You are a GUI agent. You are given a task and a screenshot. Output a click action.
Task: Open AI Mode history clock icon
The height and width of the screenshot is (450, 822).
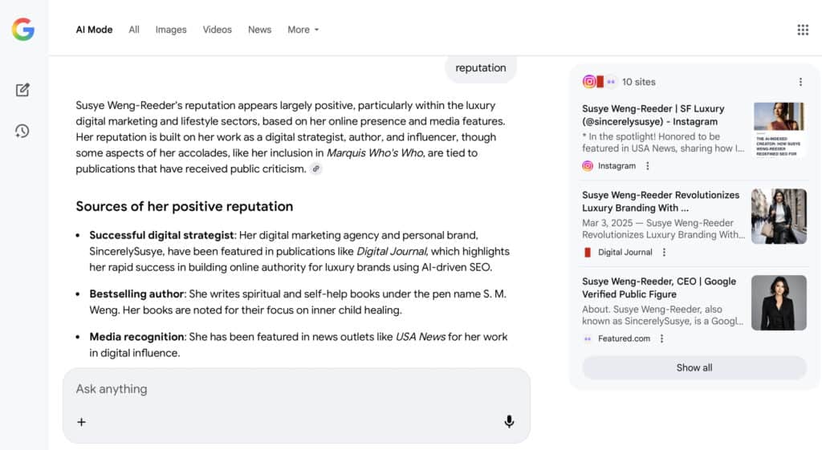[x=22, y=131]
